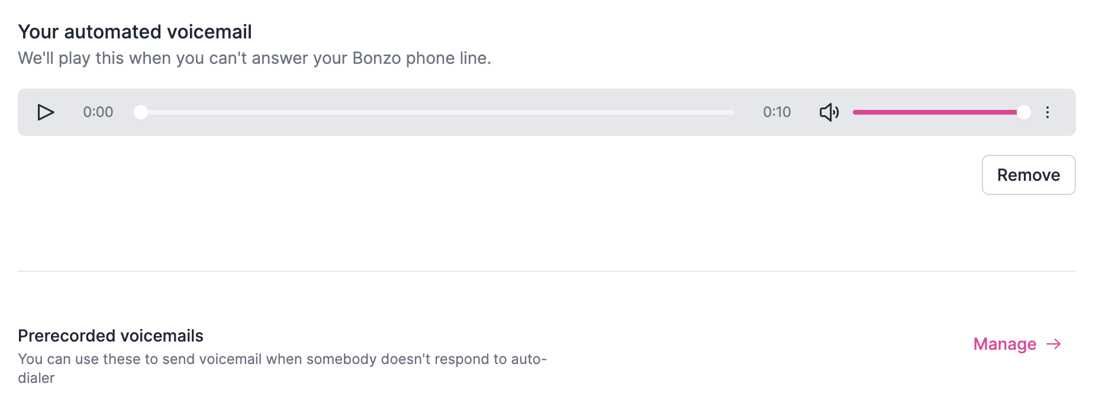This screenshot has height=416, width=1102.
Task: Click the seek bar handle at the start
Action: (x=141, y=112)
